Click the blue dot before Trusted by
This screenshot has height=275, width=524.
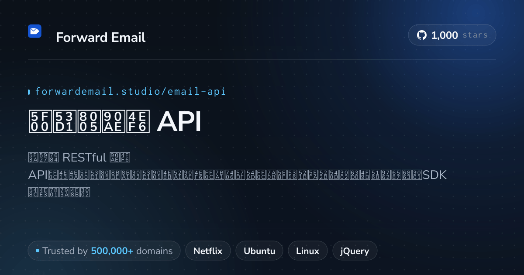point(38,251)
